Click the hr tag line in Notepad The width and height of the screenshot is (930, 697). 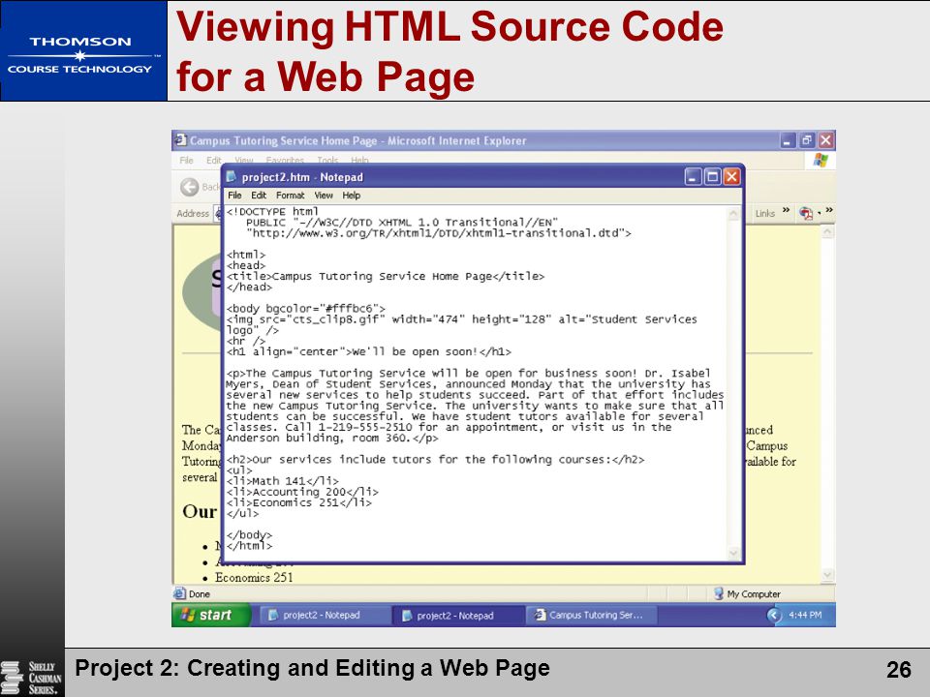pos(245,341)
